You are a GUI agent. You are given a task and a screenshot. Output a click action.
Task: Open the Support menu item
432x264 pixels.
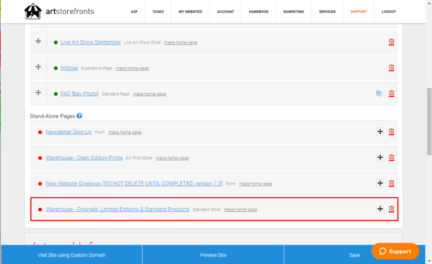coord(359,12)
